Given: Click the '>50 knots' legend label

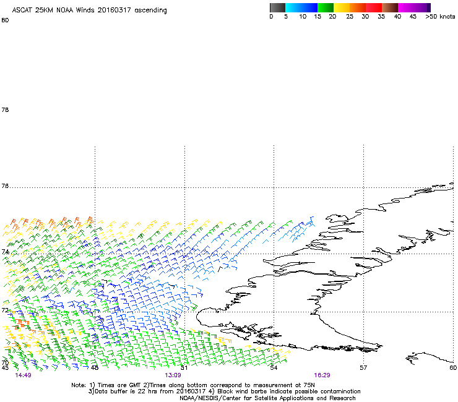Looking at the screenshot, I should point(440,17).
